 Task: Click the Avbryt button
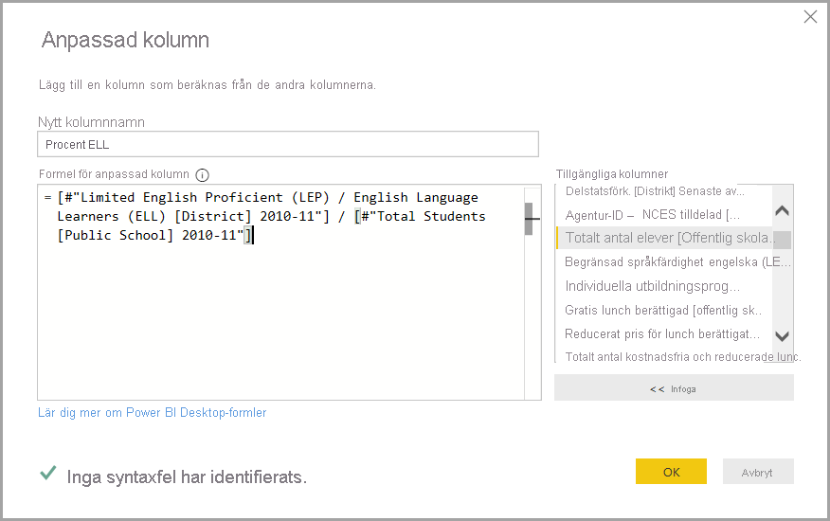(x=758, y=471)
